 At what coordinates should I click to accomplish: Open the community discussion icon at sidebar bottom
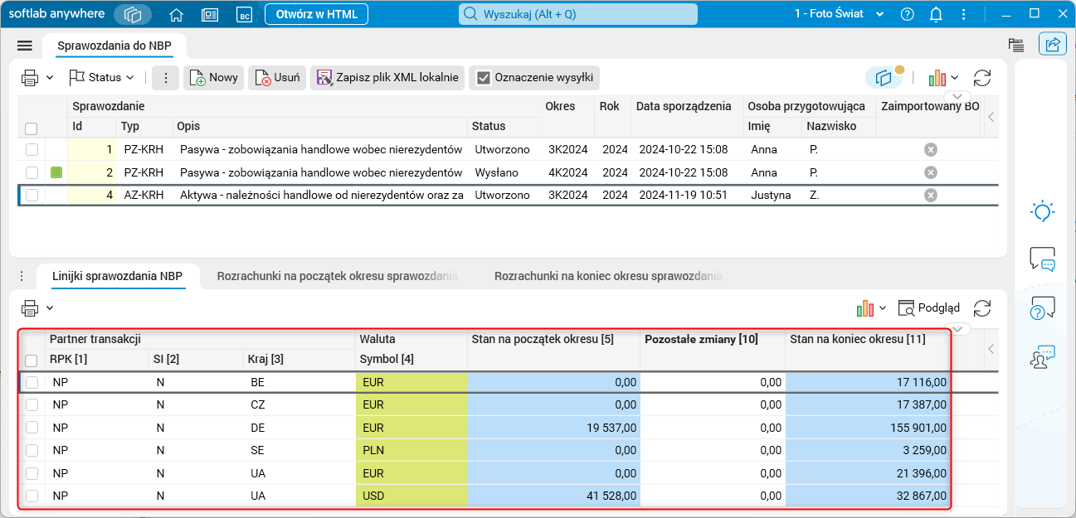pyautogui.click(x=1042, y=356)
